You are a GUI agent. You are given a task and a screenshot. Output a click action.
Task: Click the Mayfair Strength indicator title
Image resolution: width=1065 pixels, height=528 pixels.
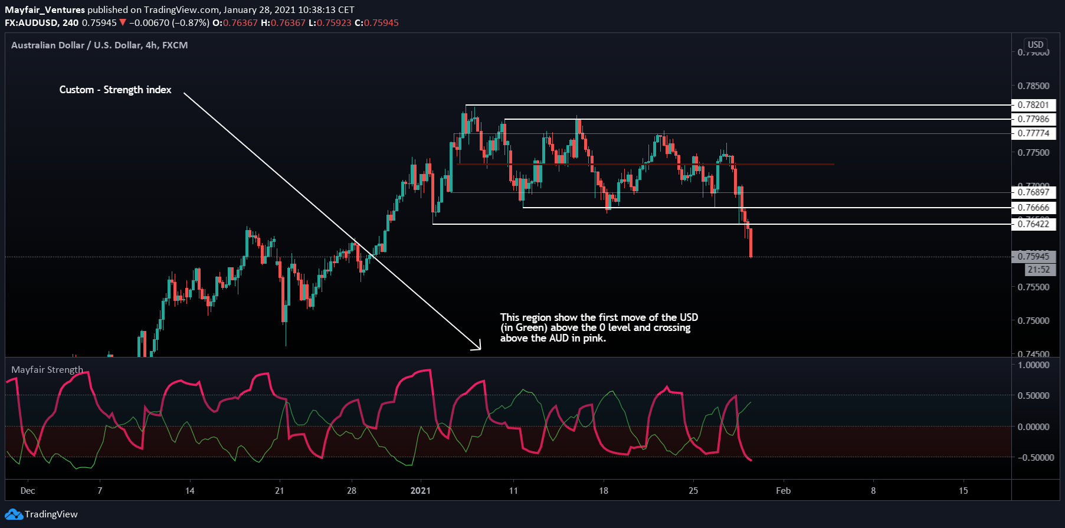coord(47,370)
